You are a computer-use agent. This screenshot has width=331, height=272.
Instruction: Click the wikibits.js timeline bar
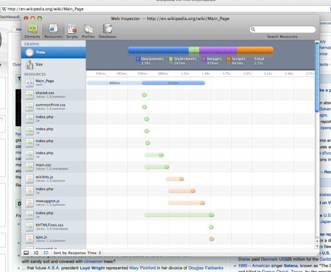[175, 179]
